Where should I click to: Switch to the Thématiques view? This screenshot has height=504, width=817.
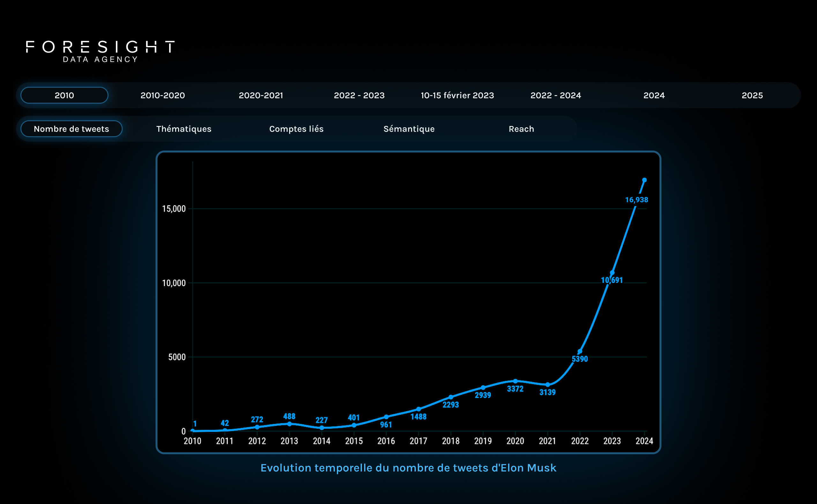pyautogui.click(x=184, y=129)
